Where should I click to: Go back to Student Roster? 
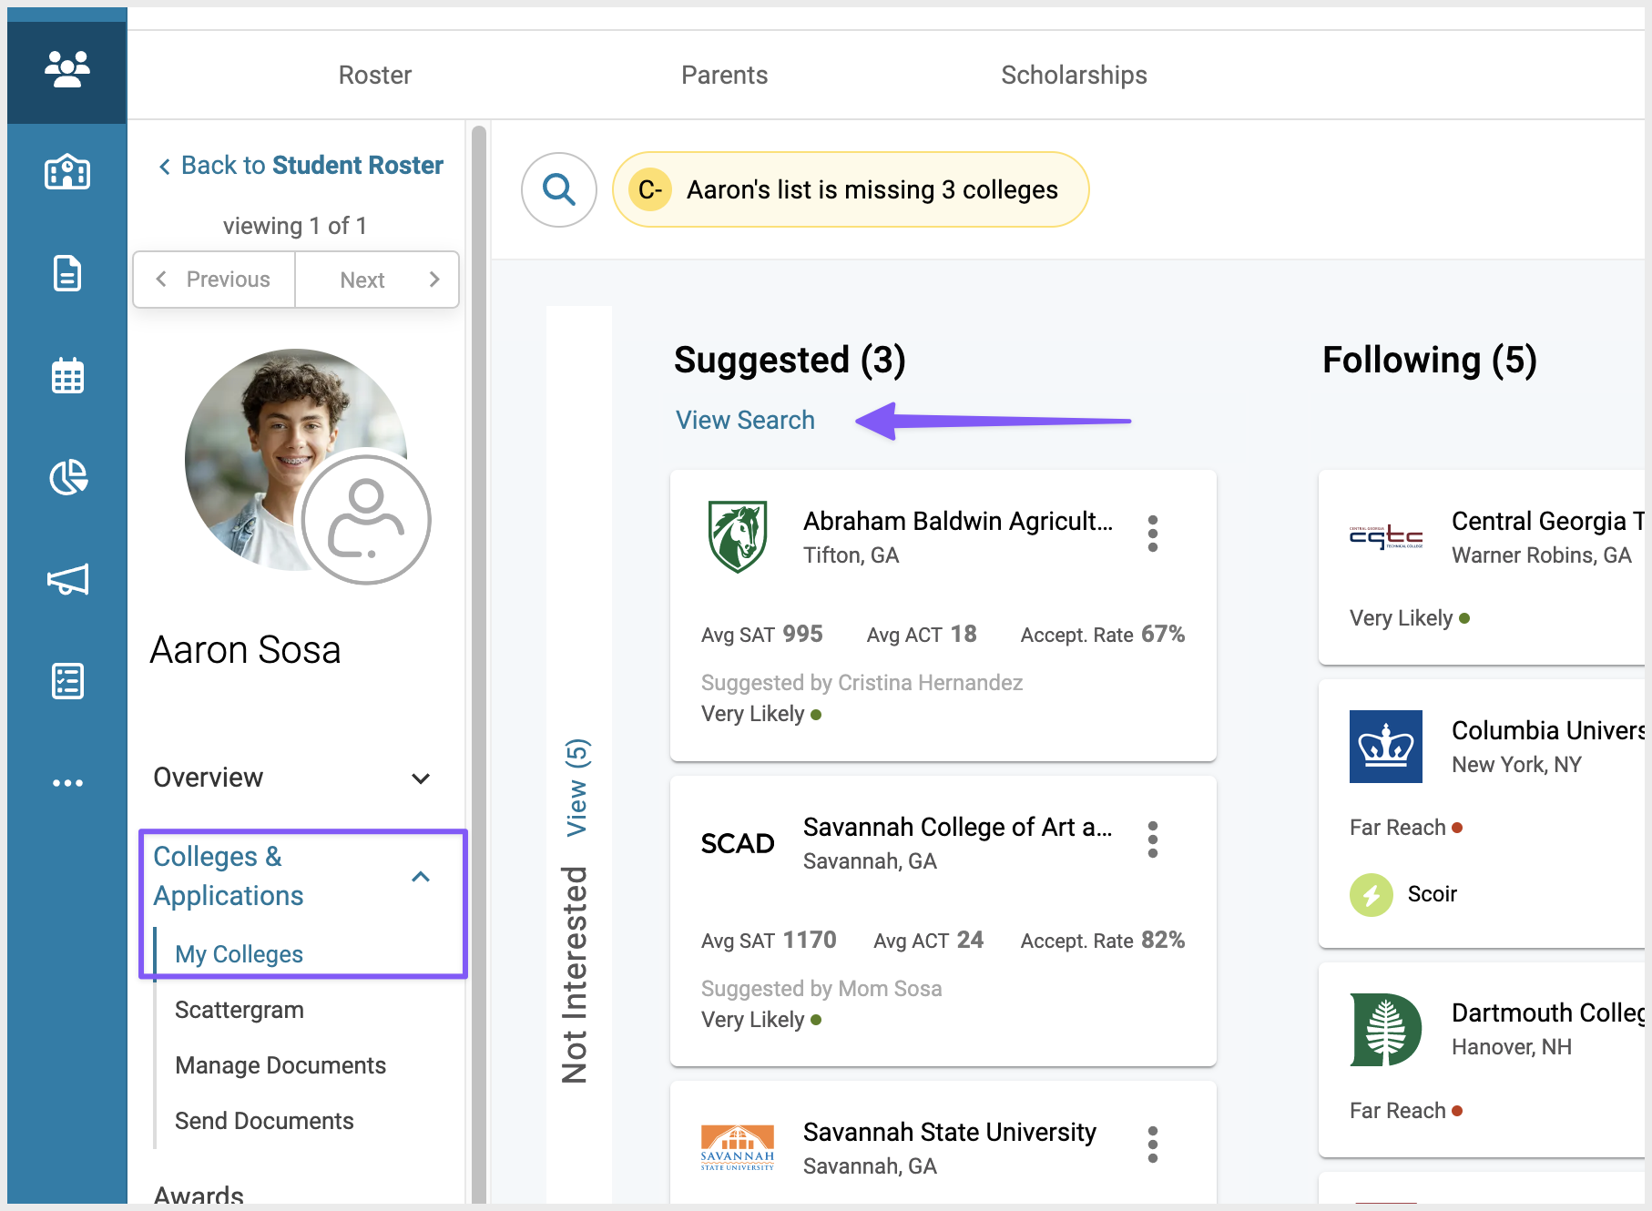[301, 166]
